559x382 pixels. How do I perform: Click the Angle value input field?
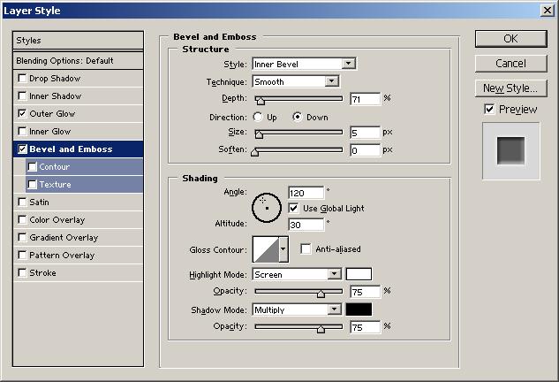coord(306,193)
